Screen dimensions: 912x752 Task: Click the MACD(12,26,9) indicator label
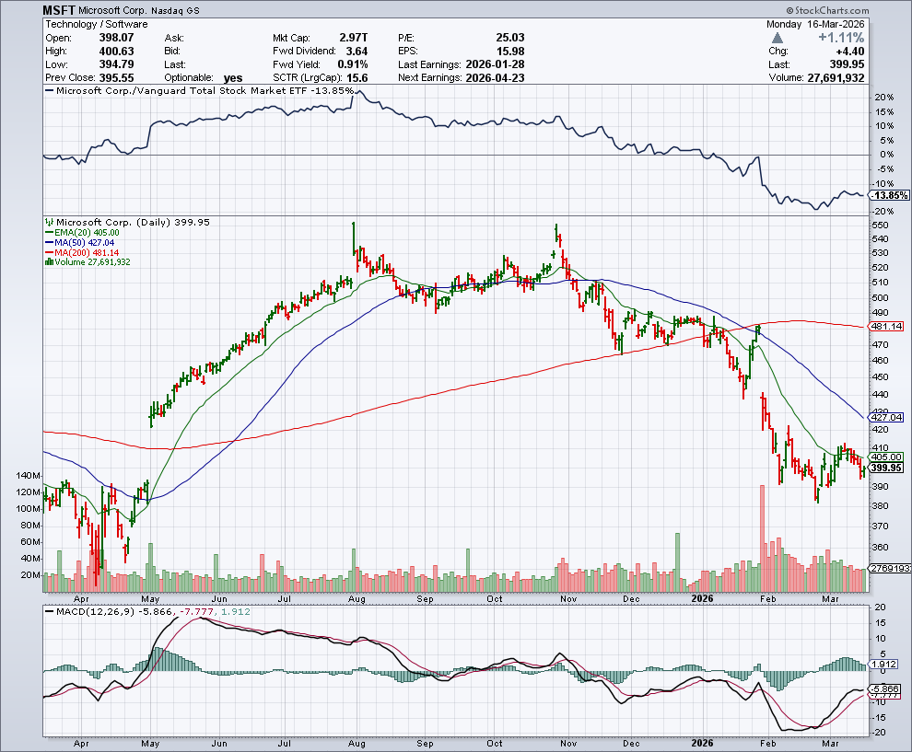[96, 611]
